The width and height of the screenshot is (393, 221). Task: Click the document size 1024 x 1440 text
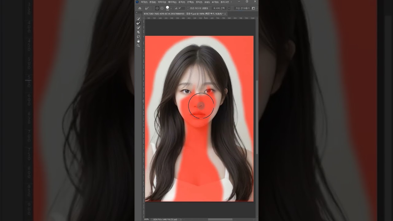click(165, 219)
